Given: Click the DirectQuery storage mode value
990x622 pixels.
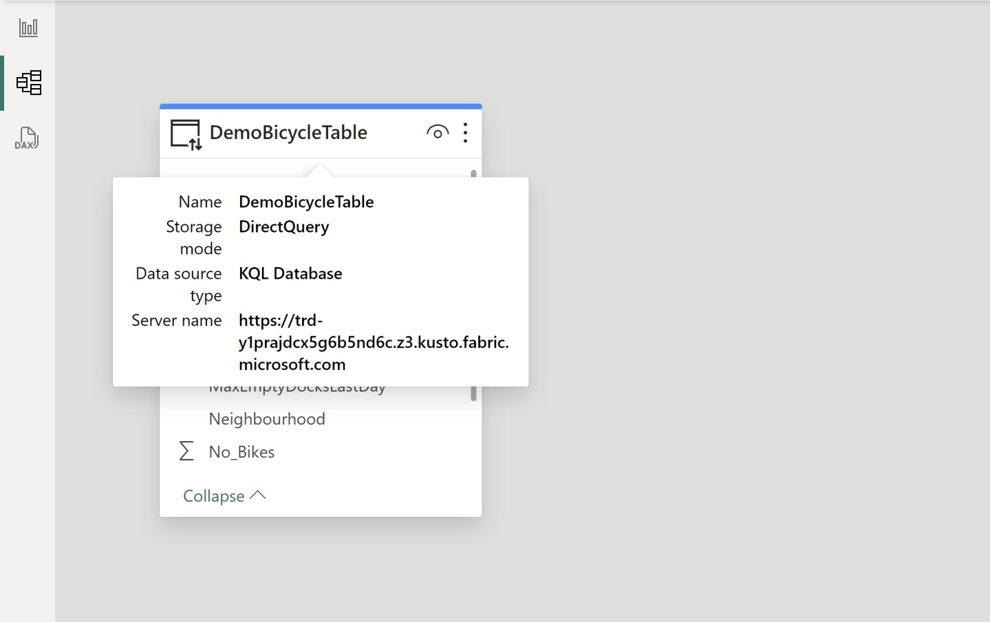Looking at the screenshot, I should click(x=284, y=226).
